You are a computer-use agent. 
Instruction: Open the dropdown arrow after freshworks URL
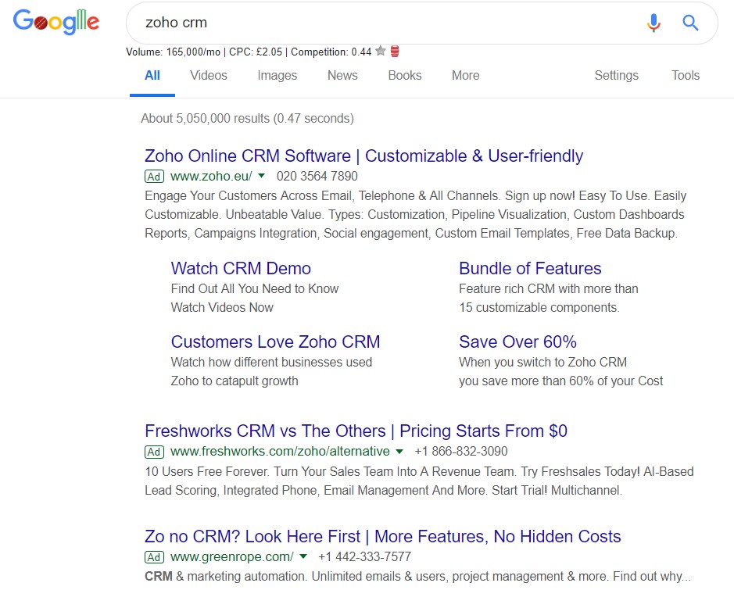[399, 452]
